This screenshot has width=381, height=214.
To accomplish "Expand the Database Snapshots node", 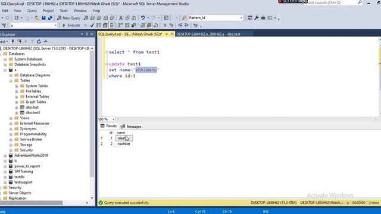I will [x=5, y=65].
